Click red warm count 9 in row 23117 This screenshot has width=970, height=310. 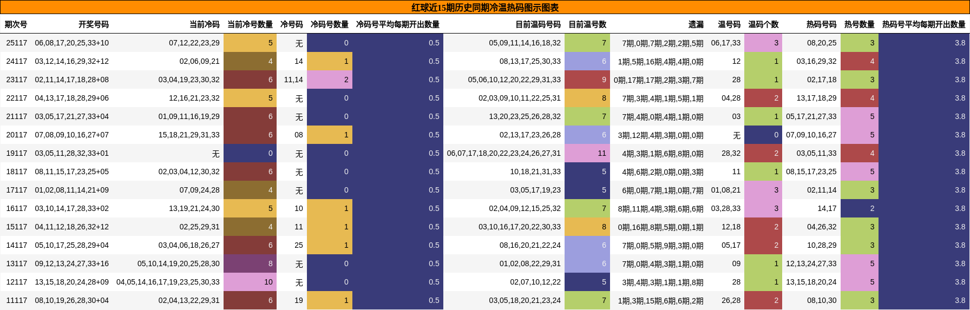click(587, 80)
